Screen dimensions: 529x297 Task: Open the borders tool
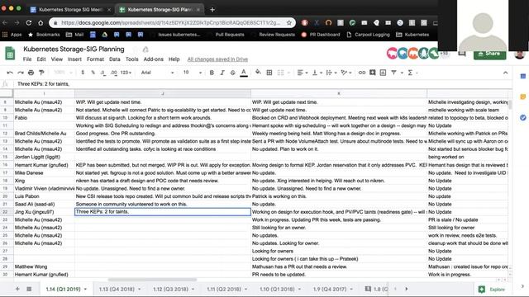point(269,73)
